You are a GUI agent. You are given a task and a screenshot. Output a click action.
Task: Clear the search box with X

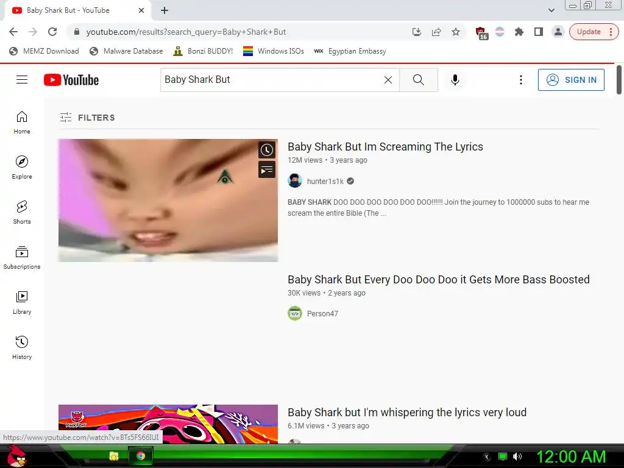point(388,80)
